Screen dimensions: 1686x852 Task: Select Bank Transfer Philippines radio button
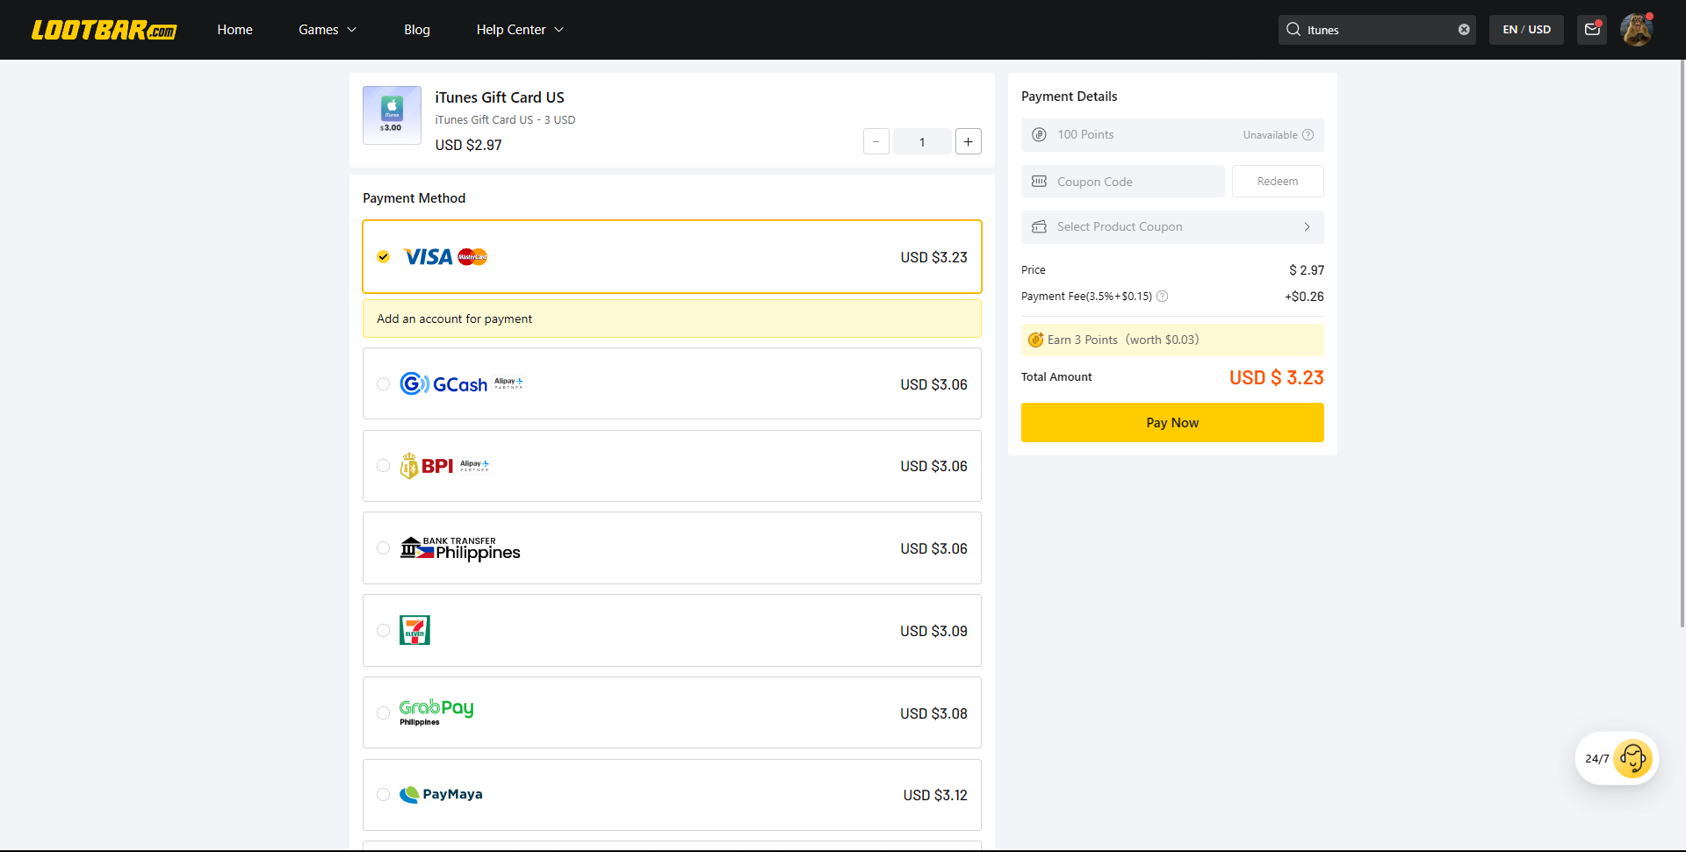383,548
